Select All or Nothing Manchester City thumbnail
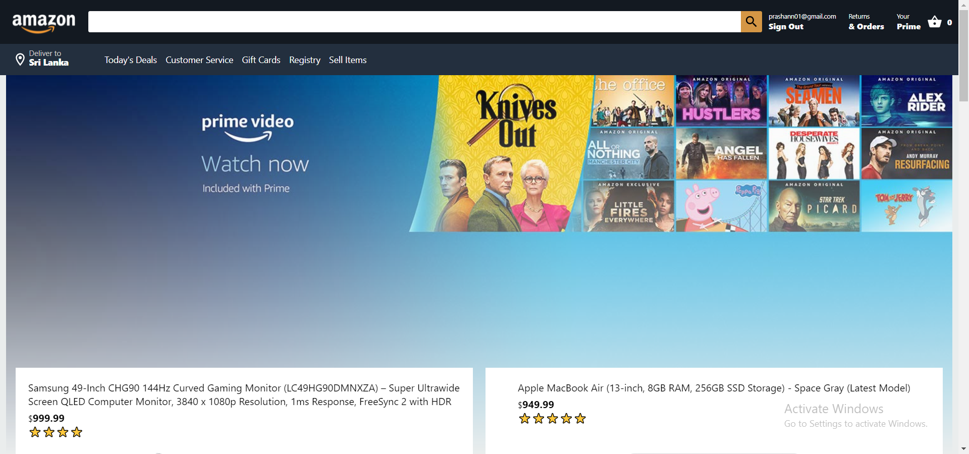969x454 pixels. pyautogui.click(x=629, y=154)
